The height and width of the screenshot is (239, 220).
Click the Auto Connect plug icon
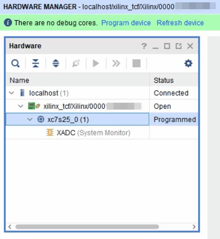coord(76,64)
